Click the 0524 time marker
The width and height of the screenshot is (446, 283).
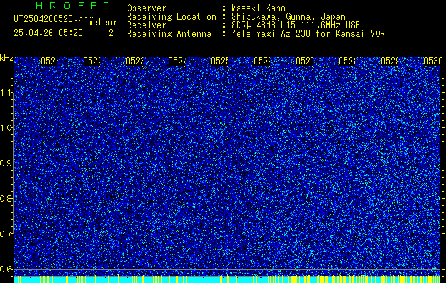click(x=177, y=62)
